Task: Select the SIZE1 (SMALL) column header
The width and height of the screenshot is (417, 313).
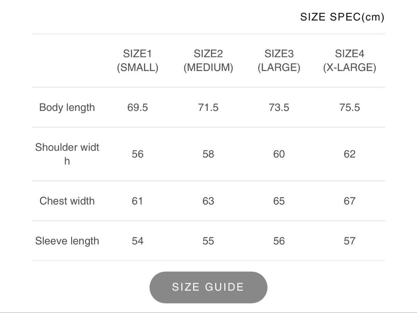Action: point(137,61)
